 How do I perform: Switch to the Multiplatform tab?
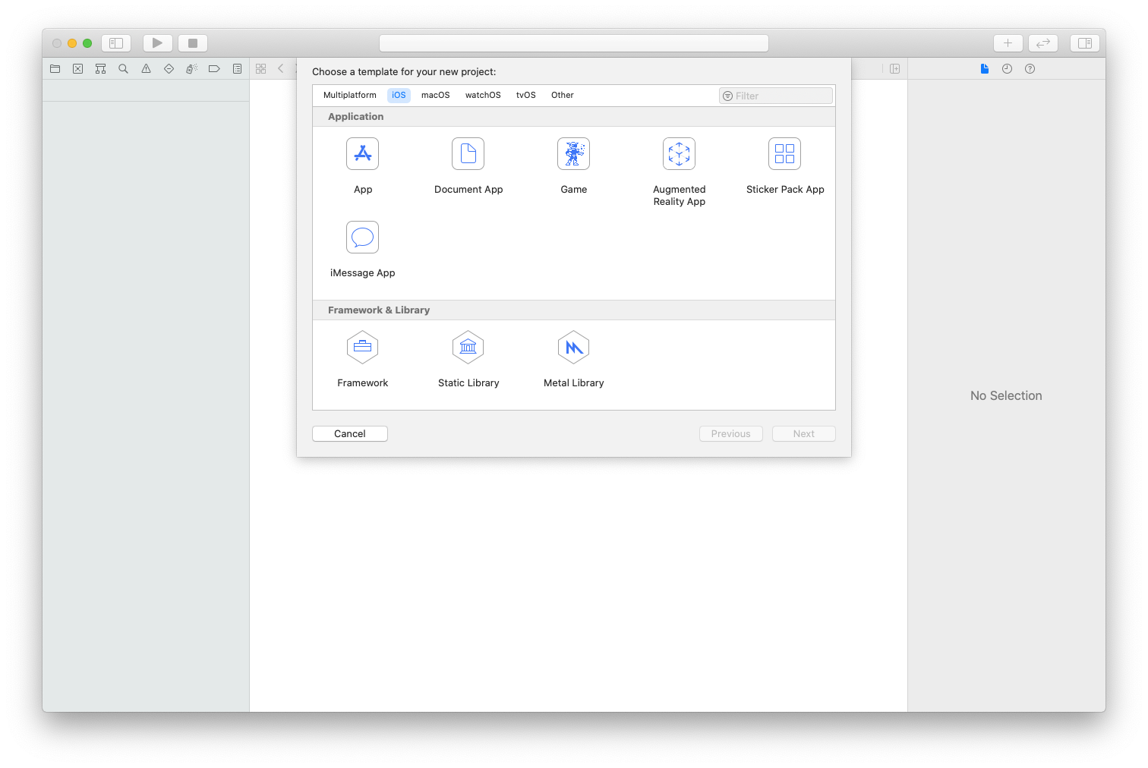pos(350,95)
